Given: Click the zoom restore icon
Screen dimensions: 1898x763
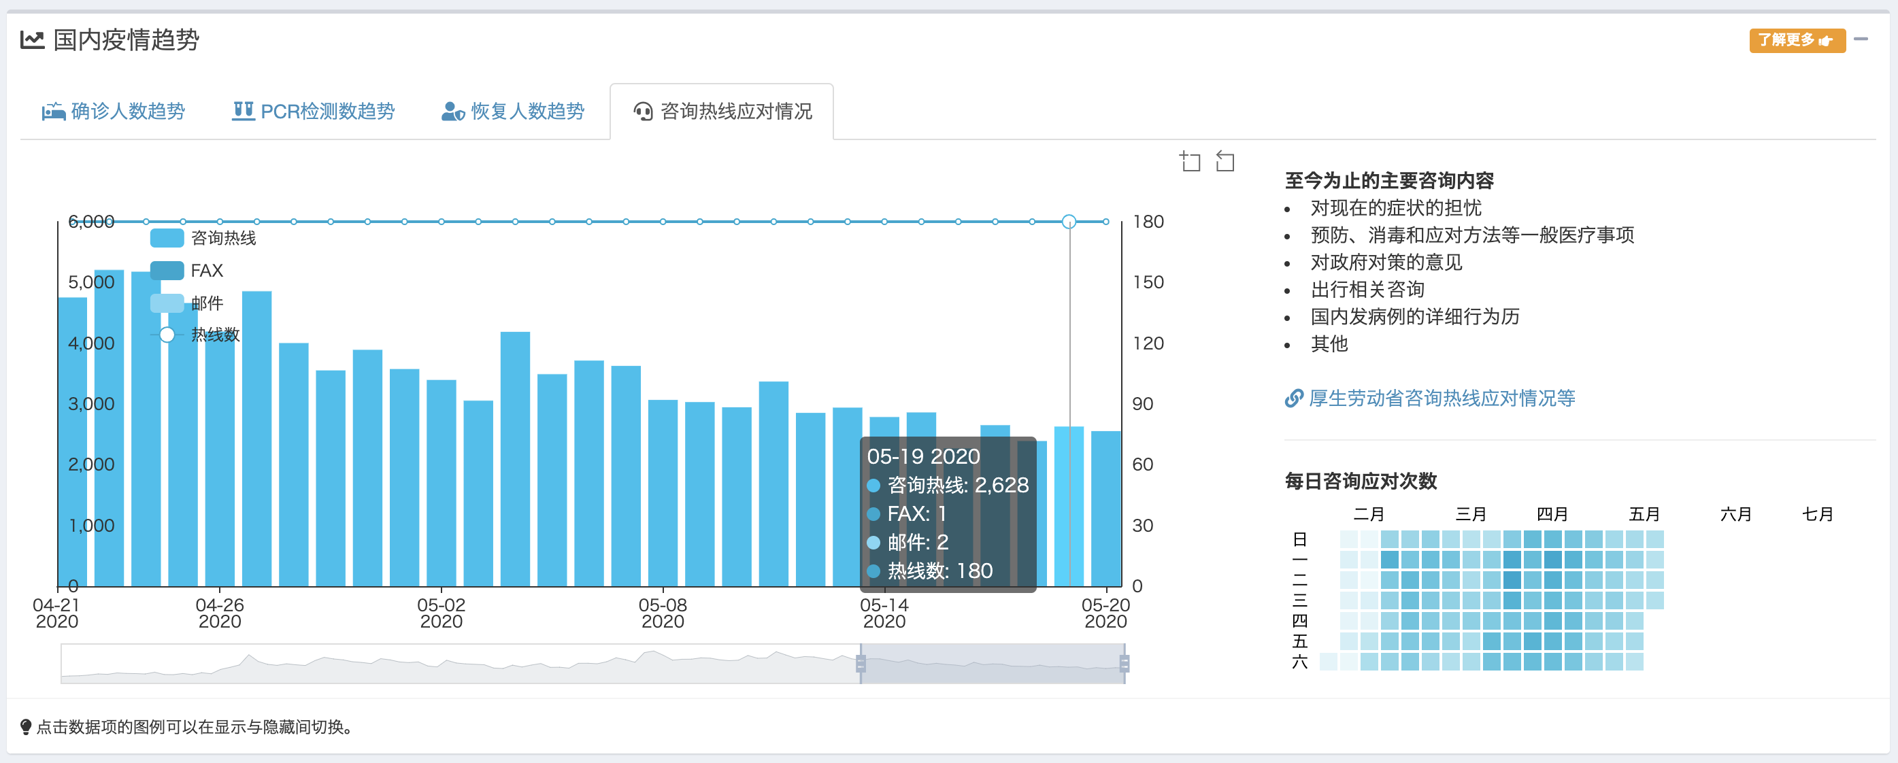Looking at the screenshot, I should [x=1225, y=160].
